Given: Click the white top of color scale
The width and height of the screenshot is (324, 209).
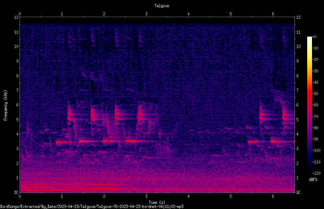Looking at the screenshot, I should coord(309,38).
